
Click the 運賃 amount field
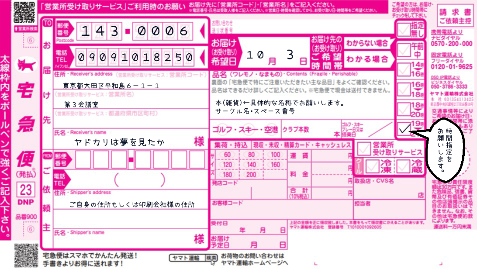tap(332, 156)
